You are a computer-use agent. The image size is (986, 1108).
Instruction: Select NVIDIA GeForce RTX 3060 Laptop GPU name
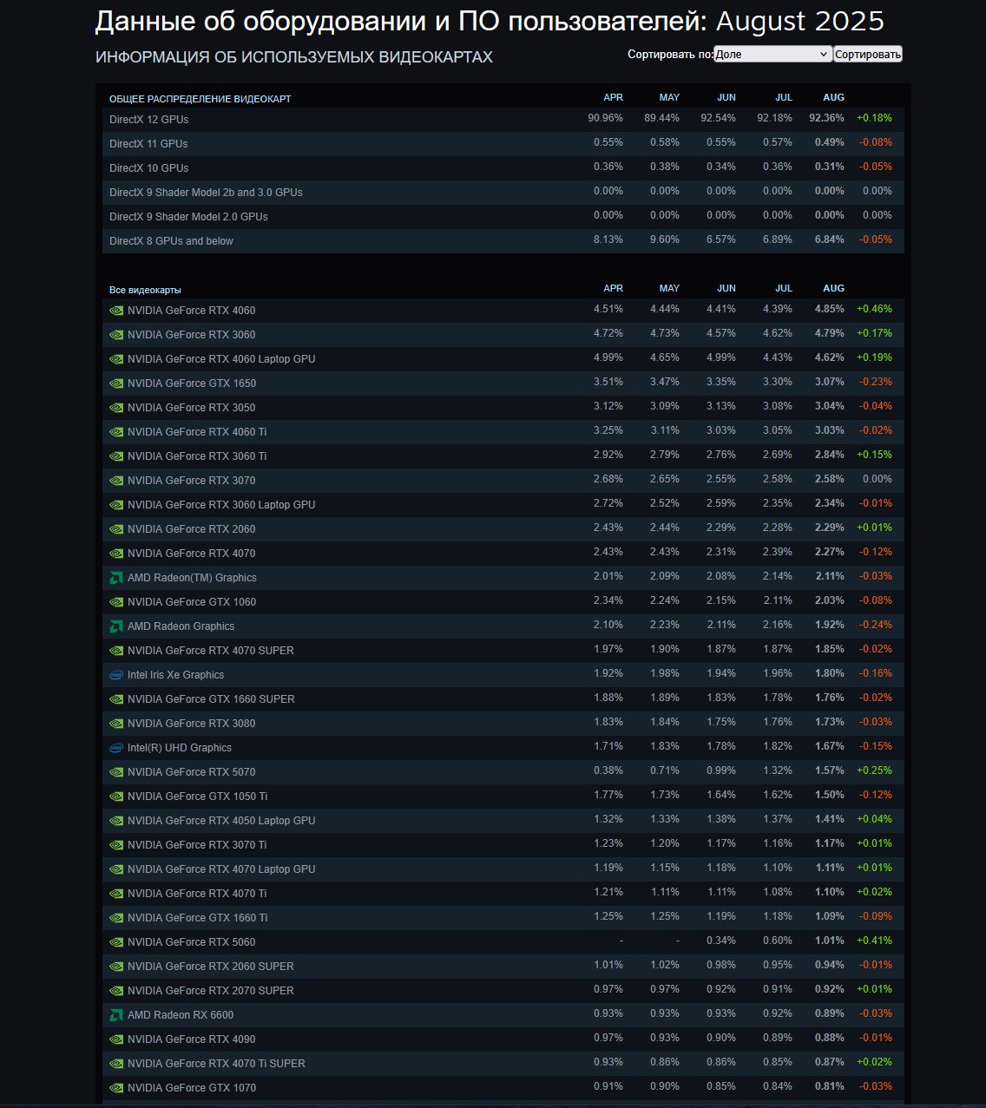coord(221,504)
